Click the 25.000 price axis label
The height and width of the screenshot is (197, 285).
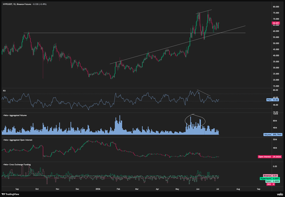click(x=276, y=74)
